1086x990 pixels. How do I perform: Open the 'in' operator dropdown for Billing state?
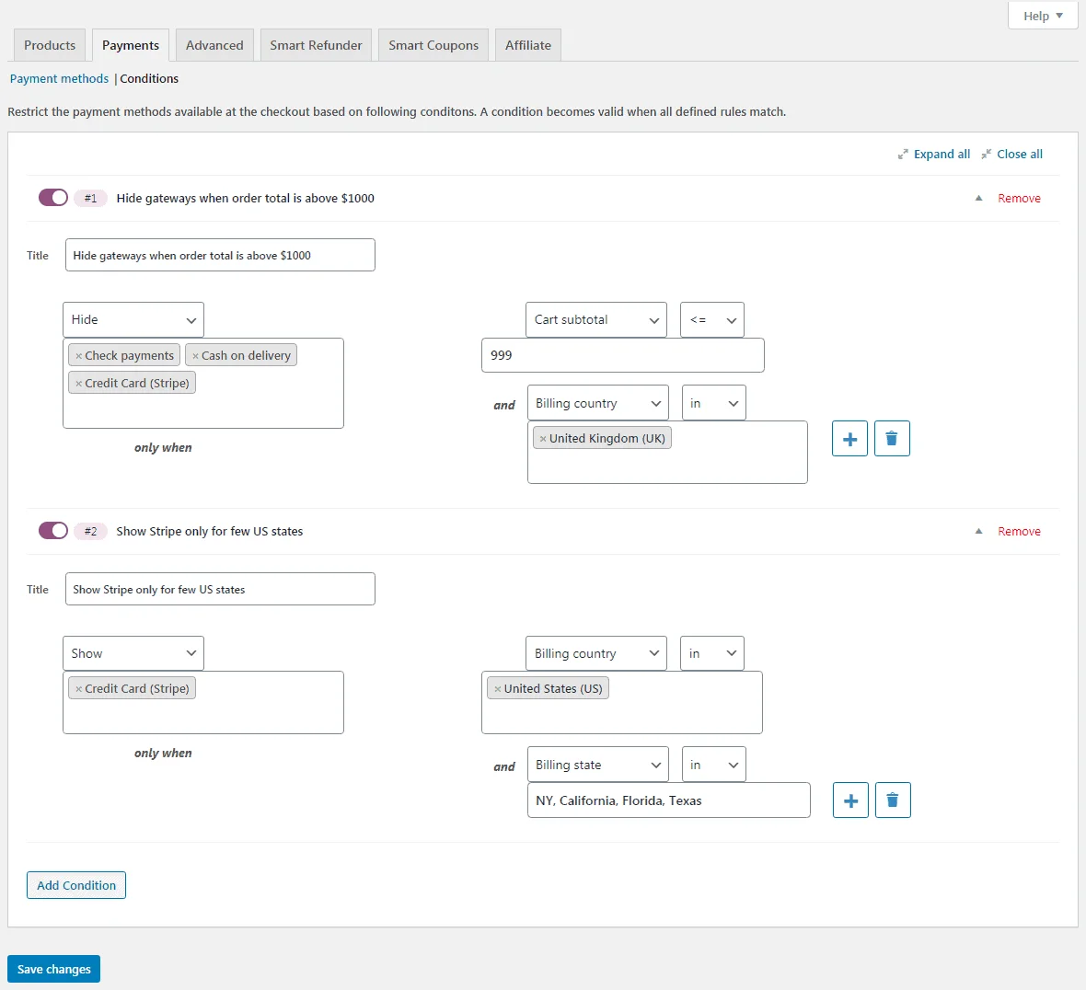pyautogui.click(x=714, y=765)
